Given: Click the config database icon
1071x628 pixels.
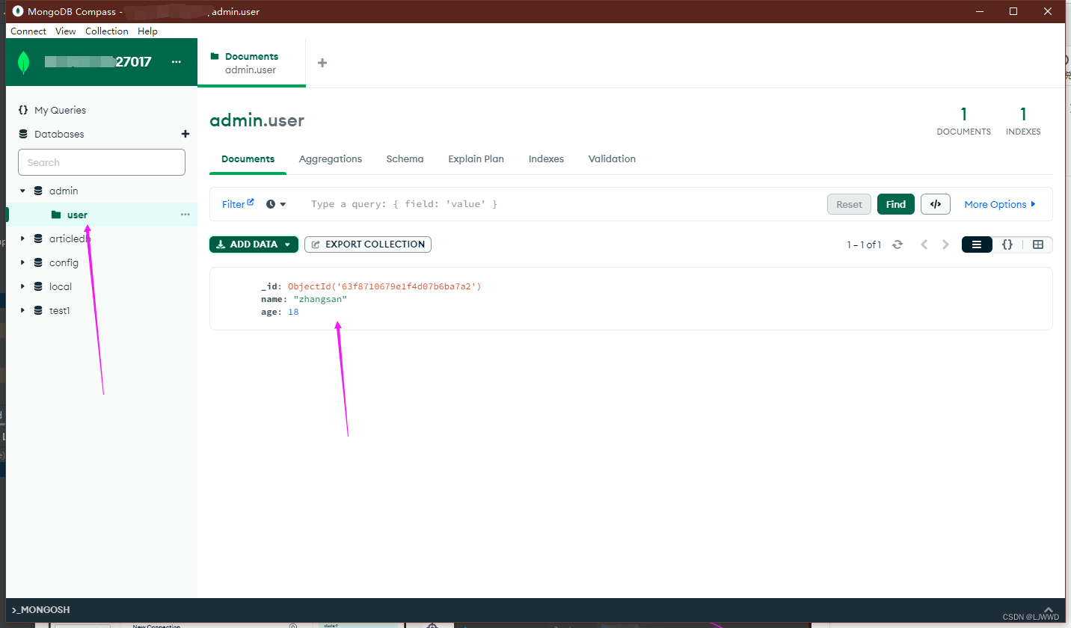Looking at the screenshot, I should [38, 262].
